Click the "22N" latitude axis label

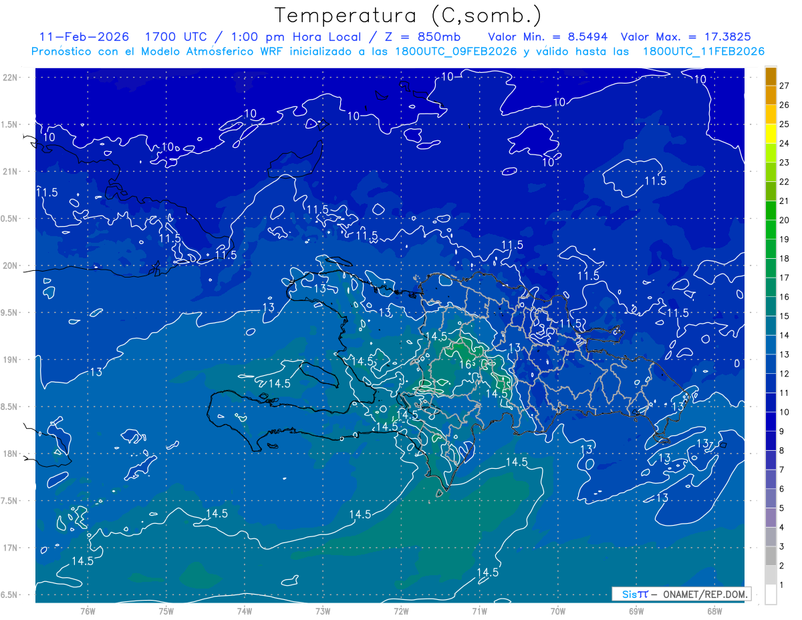click(x=11, y=78)
